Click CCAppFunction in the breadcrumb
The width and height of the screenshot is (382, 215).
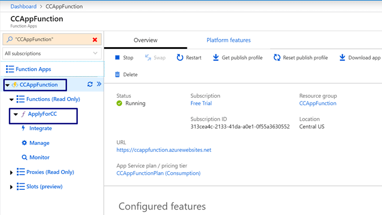pos(64,7)
